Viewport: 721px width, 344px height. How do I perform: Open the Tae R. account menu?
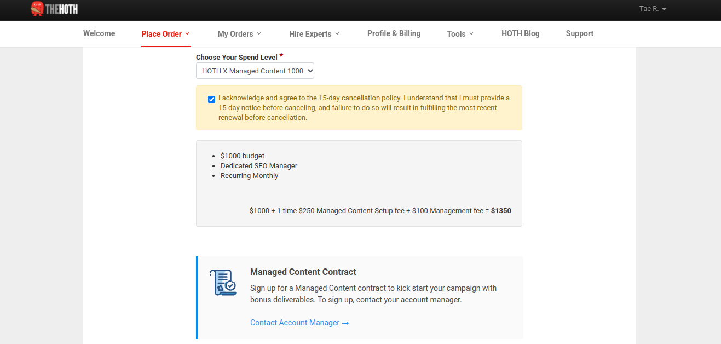pos(653,9)
